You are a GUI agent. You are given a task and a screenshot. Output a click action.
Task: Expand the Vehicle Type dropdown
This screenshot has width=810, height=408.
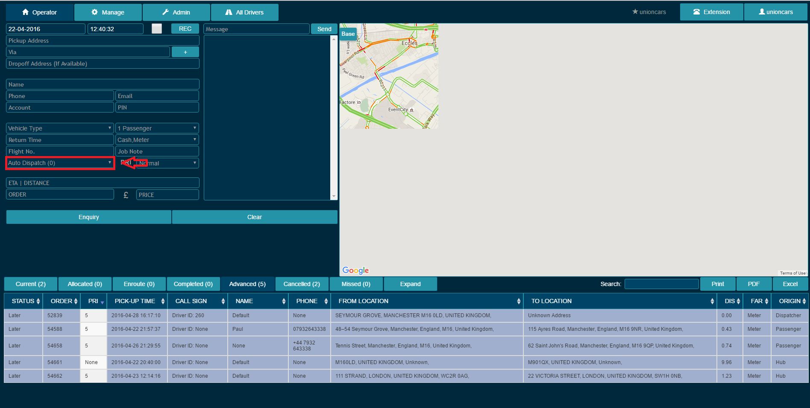click(x=60, y=128)
